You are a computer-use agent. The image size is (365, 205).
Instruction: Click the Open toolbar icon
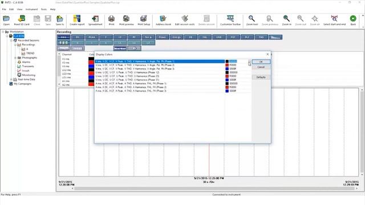pyautogui.click(x=6, y=20)
